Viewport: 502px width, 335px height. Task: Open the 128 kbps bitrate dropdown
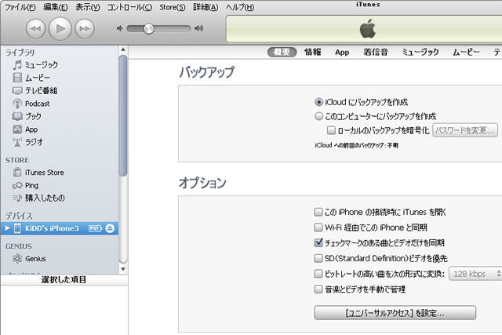pyautogui.click(x=475, y=274)
